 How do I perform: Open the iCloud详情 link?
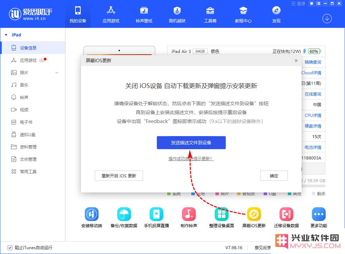click(x=311, y=73)
